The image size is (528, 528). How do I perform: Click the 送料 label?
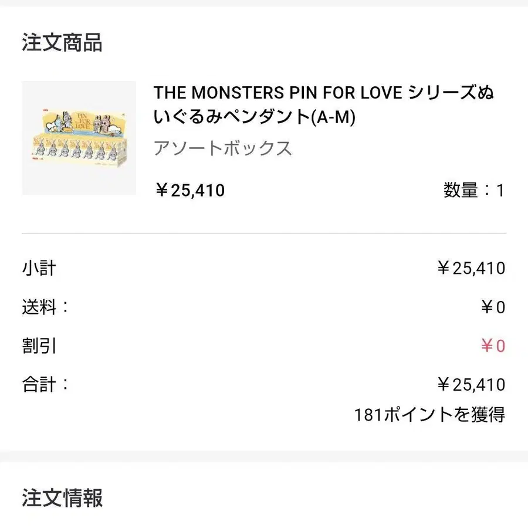[45, 307]
